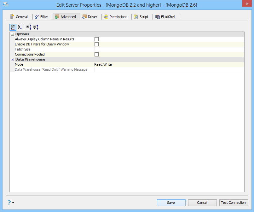Switch to the Filter tab
This screenshot has height=212, width=254.
click(x=42, y=17)
